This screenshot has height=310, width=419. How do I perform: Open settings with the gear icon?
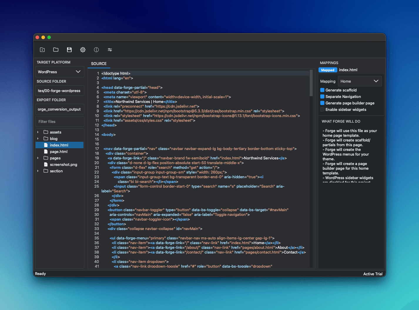click(83, 50)
